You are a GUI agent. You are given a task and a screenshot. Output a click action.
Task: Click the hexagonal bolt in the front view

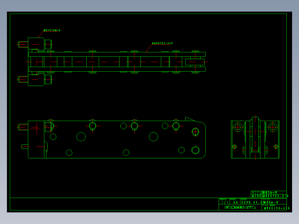[x=195, y=150]
